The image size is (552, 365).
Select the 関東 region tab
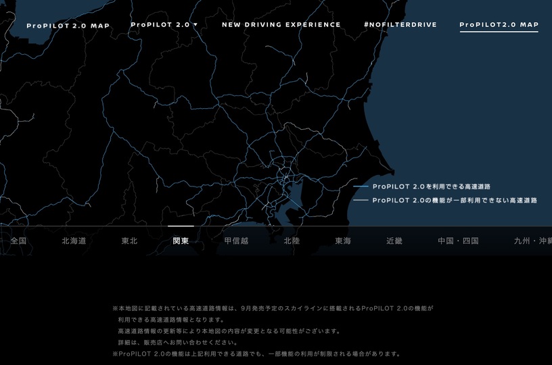pos(181,241)
